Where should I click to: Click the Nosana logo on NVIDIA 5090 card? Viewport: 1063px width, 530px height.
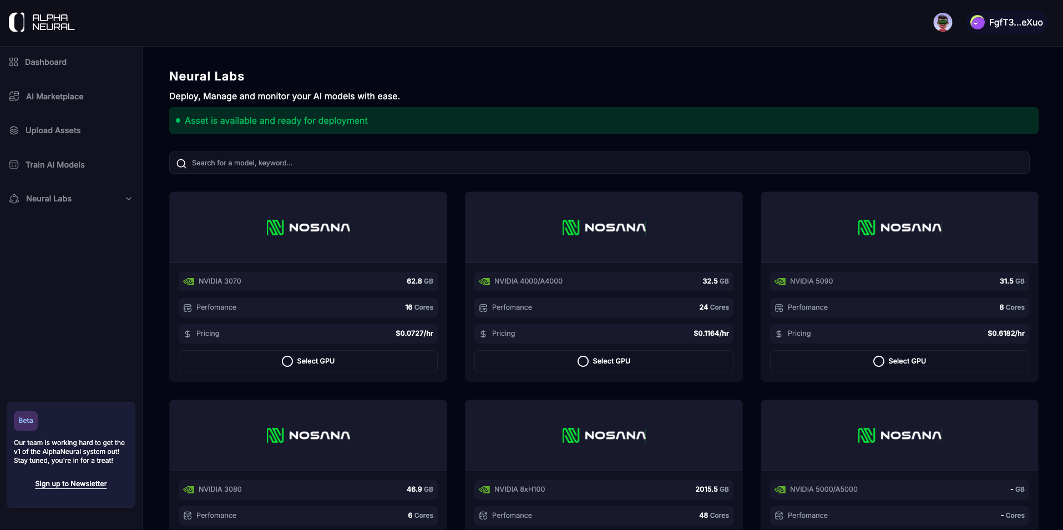click(899, 228)
